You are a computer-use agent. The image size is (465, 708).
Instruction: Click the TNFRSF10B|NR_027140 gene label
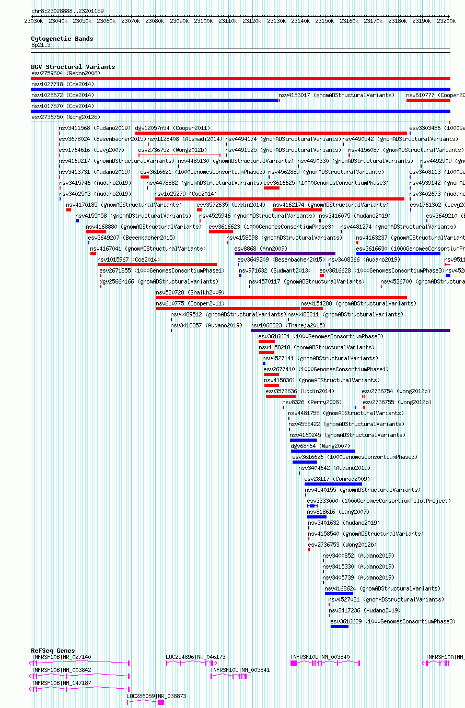coord(61,657)
